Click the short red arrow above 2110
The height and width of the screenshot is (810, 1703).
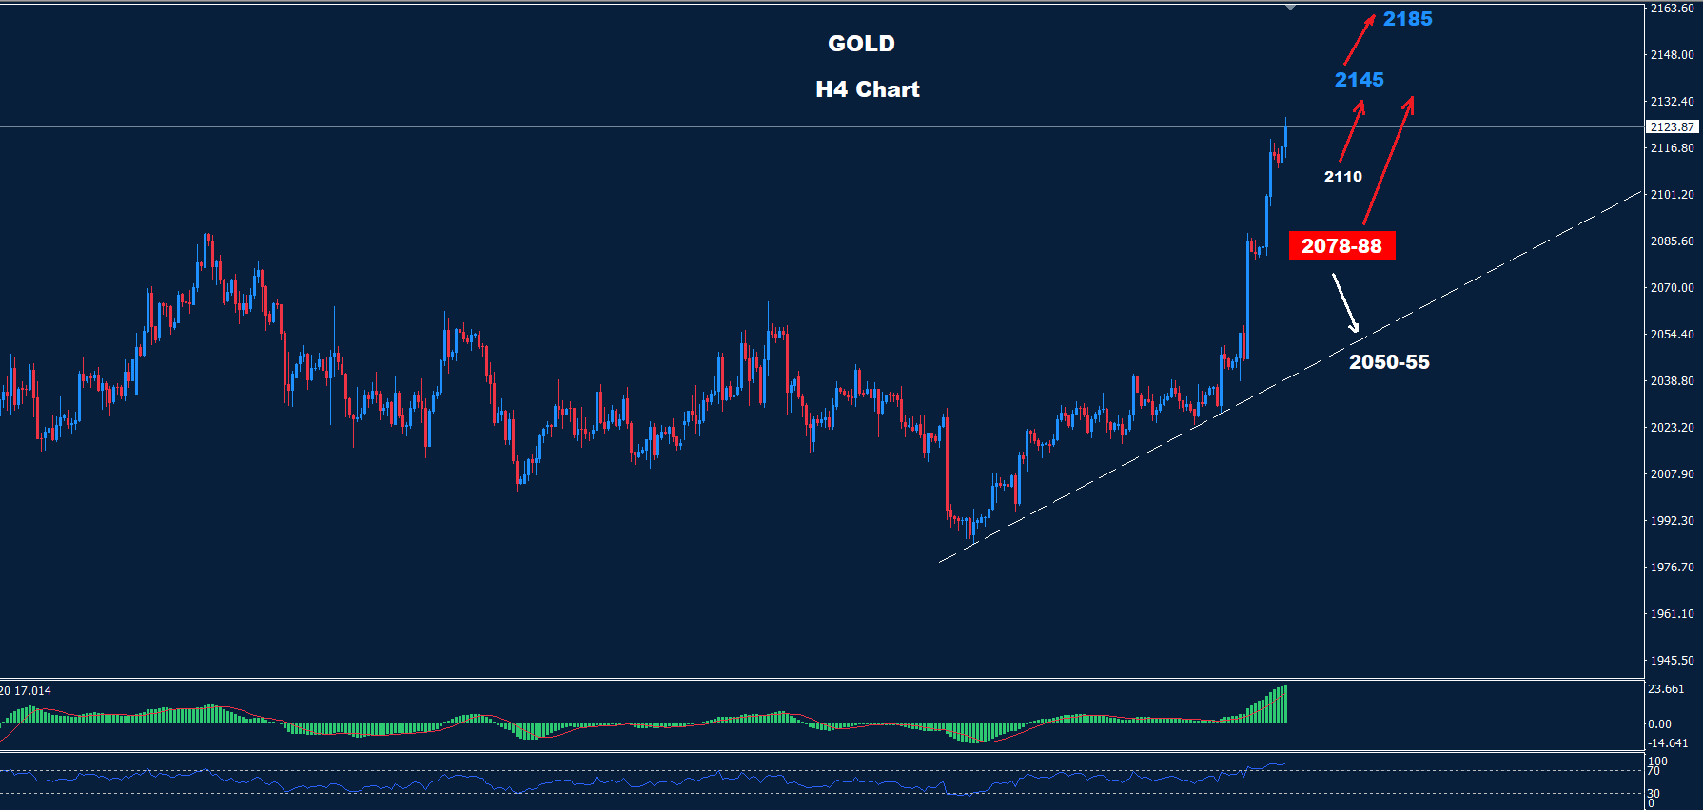tap(1352, 131)
